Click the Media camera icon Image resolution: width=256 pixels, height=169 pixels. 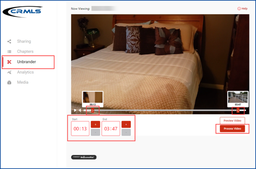[x=9, y=82]
